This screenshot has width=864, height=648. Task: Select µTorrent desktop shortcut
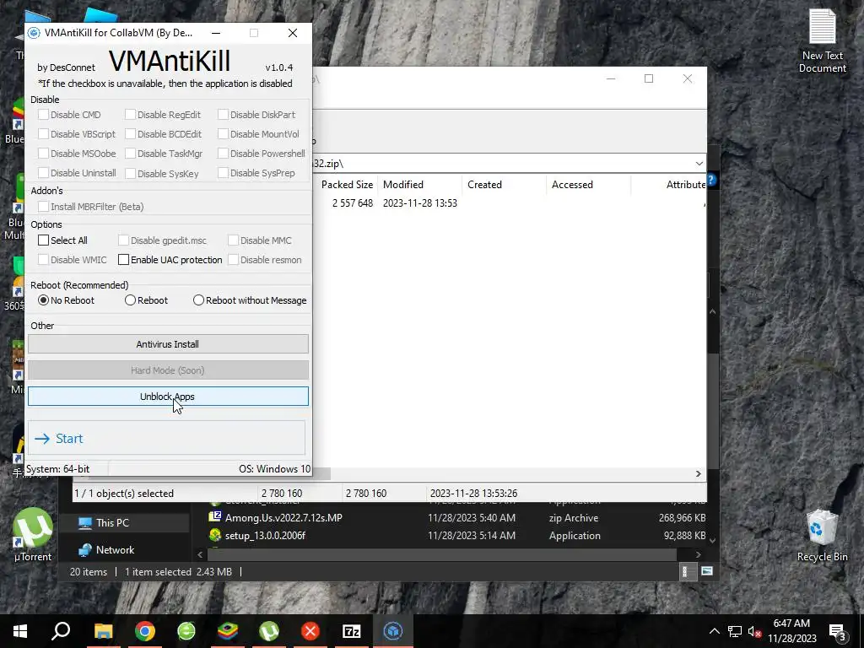tap(33, 534)
